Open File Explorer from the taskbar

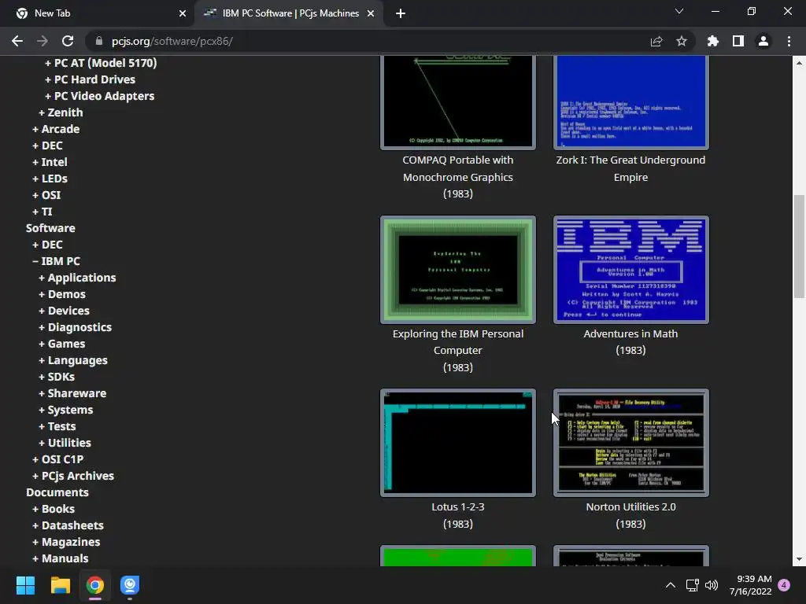point(60,585)
